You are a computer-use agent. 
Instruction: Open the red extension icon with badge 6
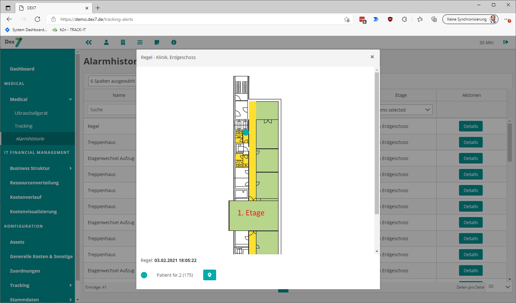tap(362, 20)
